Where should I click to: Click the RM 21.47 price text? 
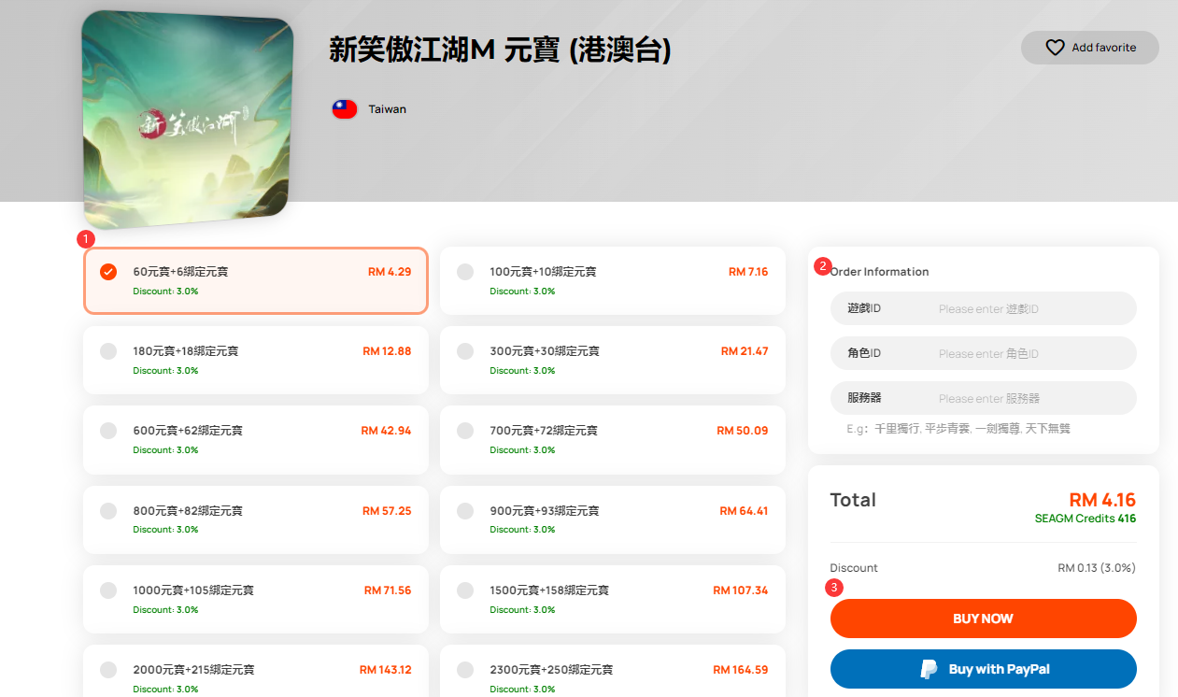(745, 351)
